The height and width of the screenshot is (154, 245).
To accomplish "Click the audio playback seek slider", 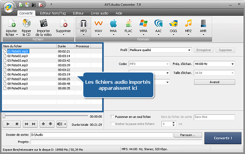I will [x=45, y=116].
